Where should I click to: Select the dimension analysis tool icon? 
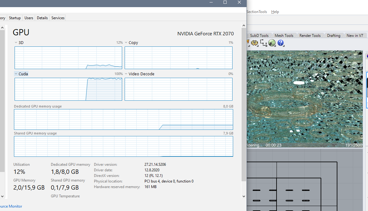(x=263, y=43)
